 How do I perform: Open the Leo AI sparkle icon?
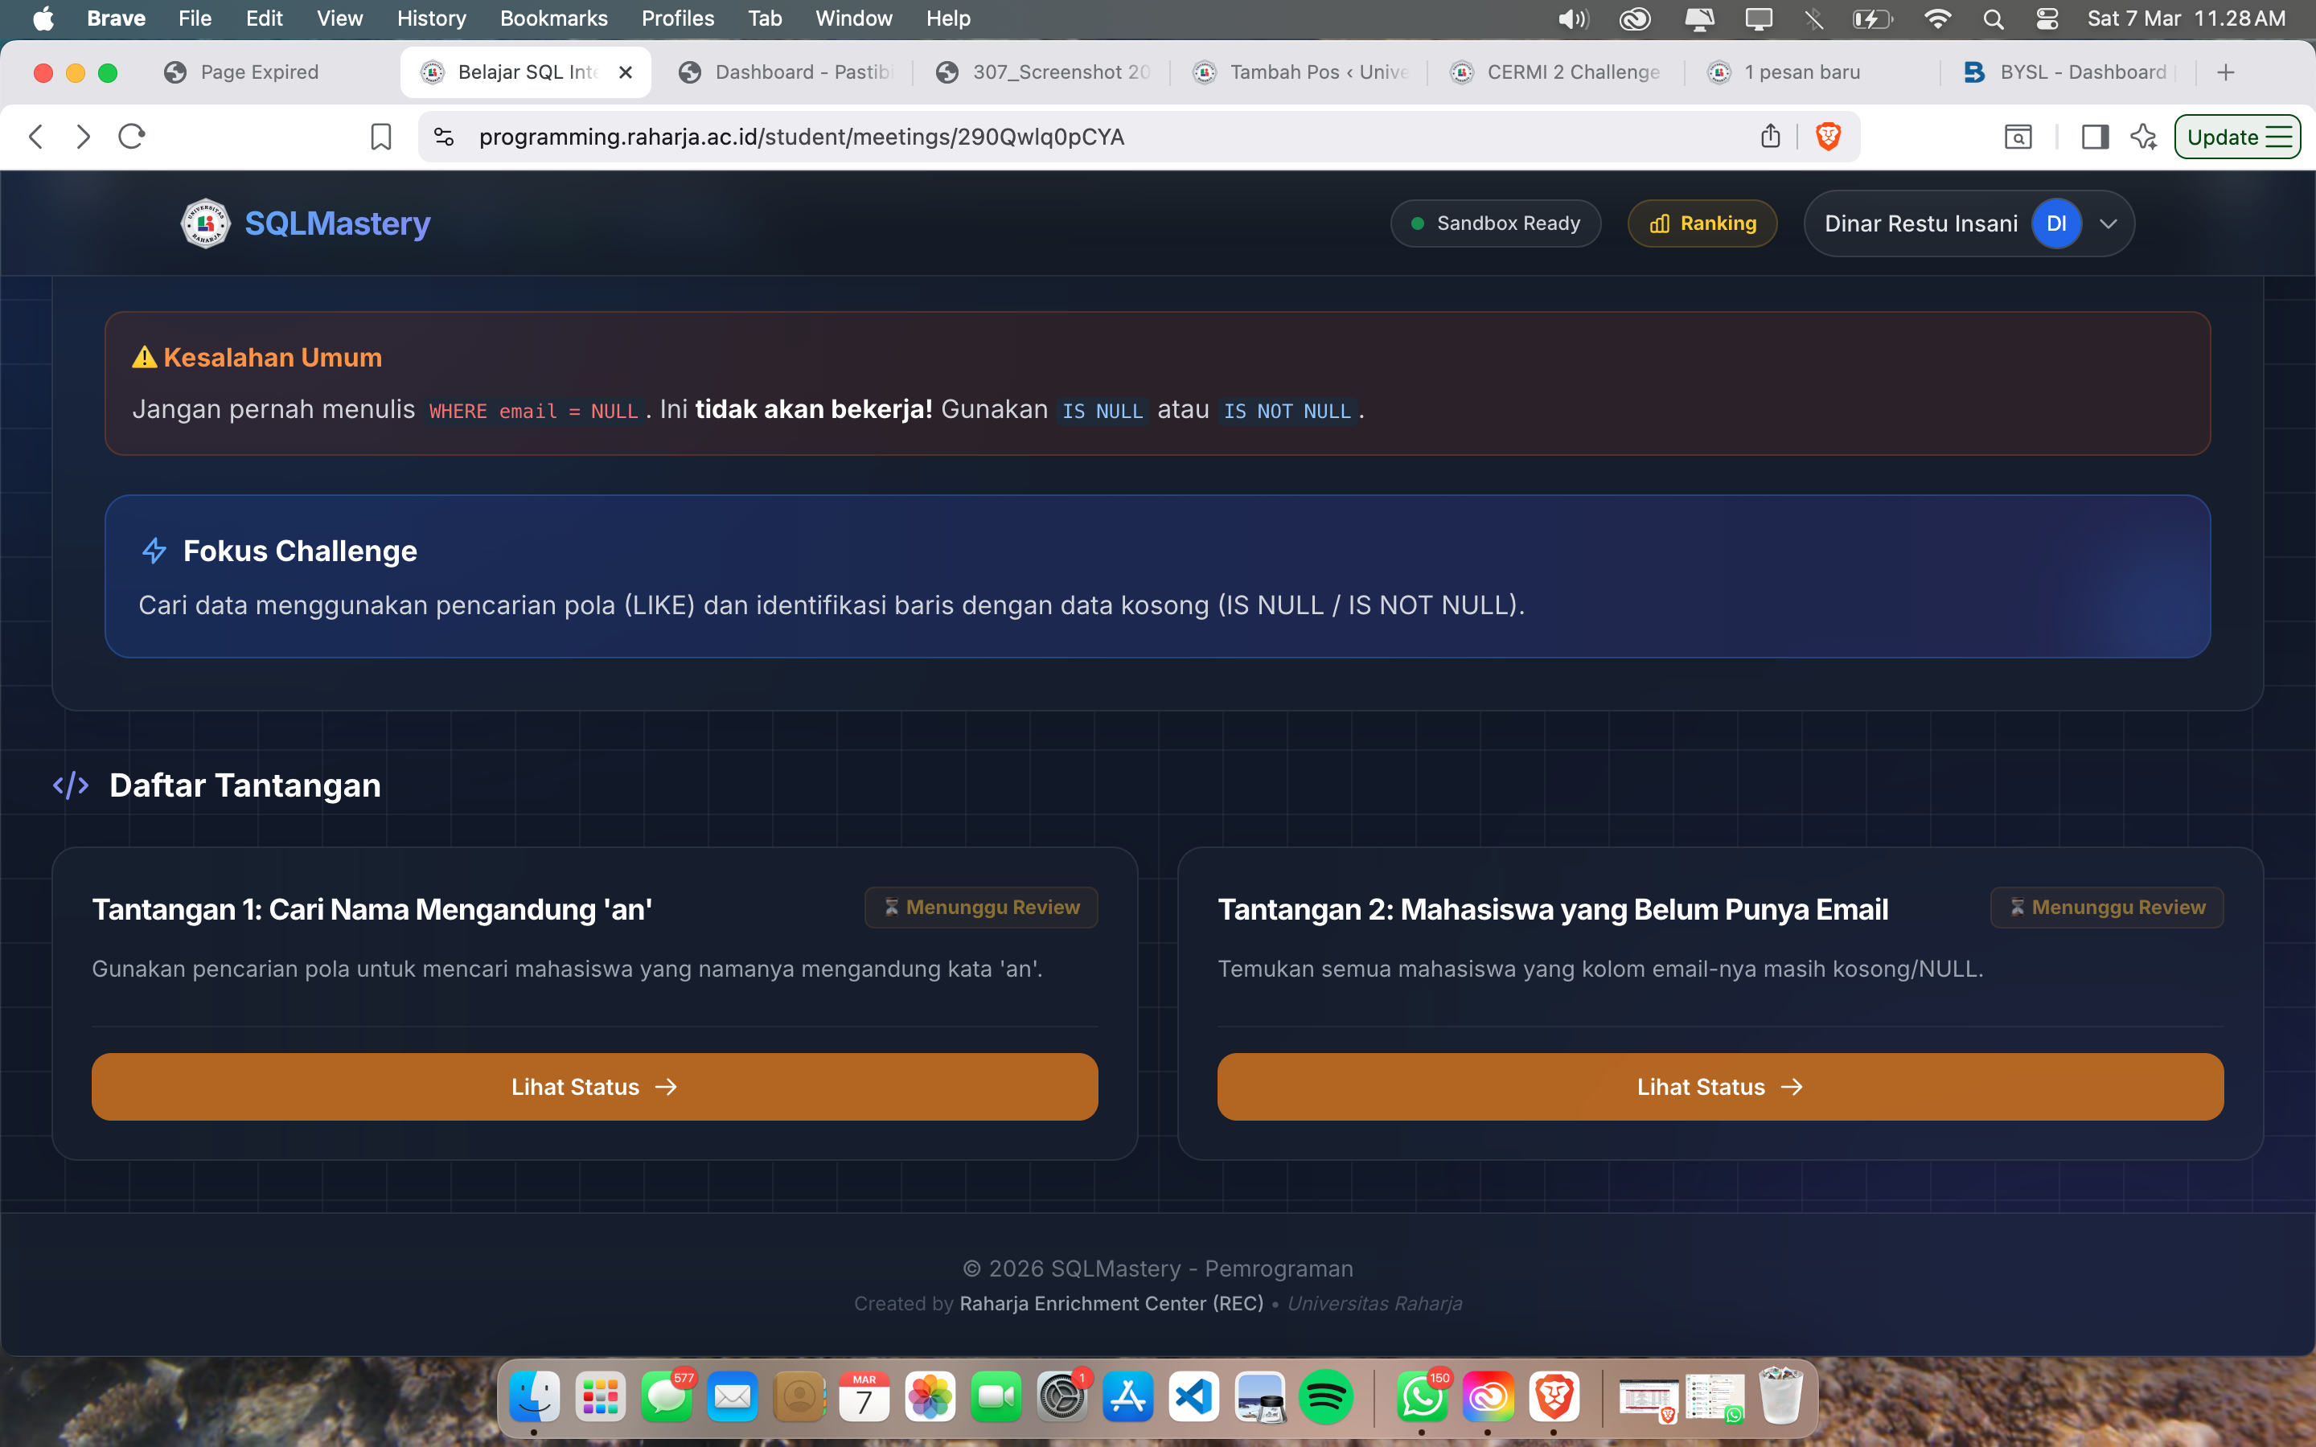[x=2144, y=137]
